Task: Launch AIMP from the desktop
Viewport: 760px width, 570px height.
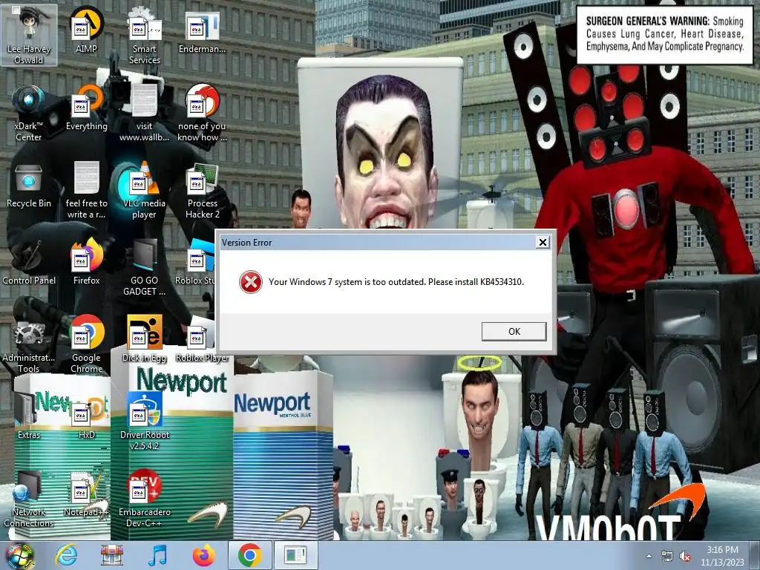Action: [86, 30]
